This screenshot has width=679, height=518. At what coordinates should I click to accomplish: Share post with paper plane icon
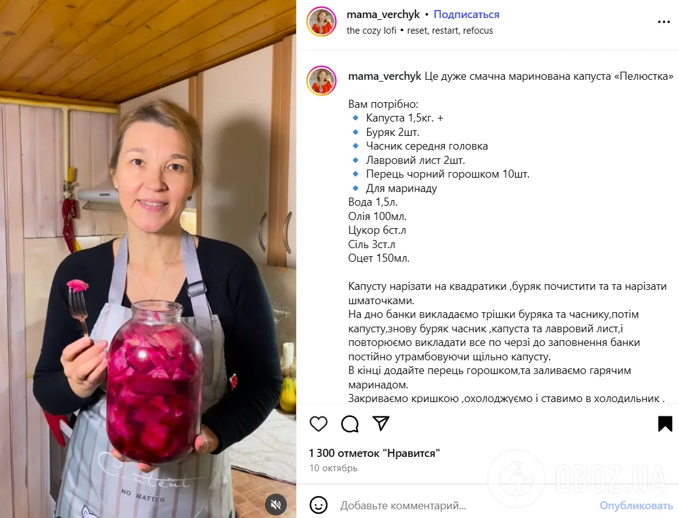[380, 423]
